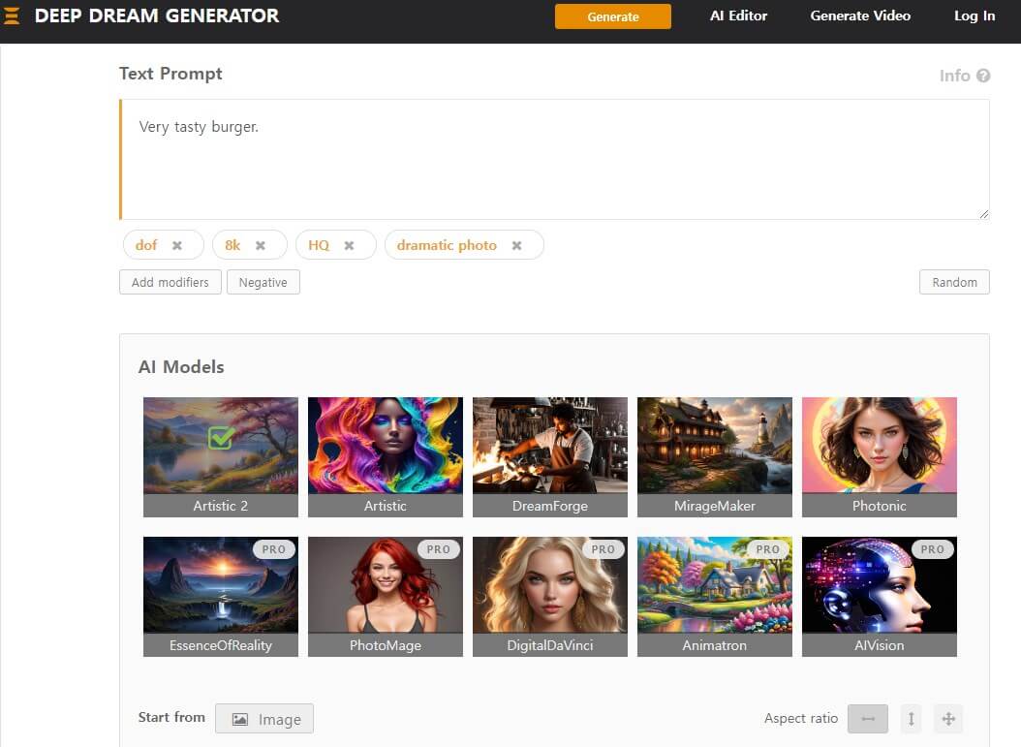Remove the 'dof' modifier tag

tap(177, 245)
